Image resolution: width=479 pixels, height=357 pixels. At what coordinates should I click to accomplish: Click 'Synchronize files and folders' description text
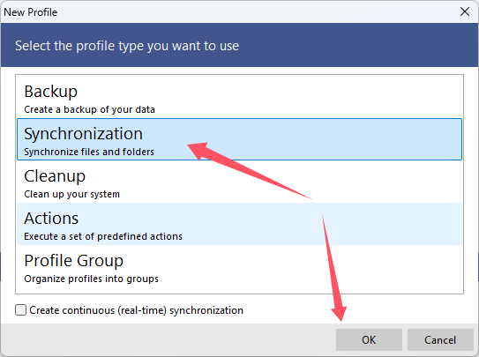tap(89, 152)
